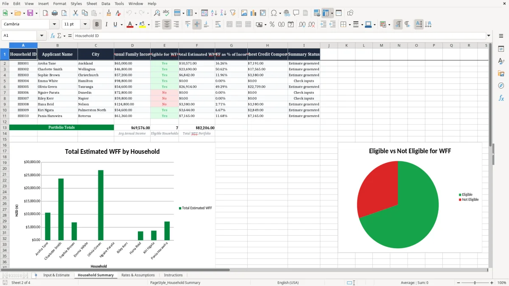Open the Conditional Formatting dropdown arrow

pyautogui.click(x=389, y=25)
